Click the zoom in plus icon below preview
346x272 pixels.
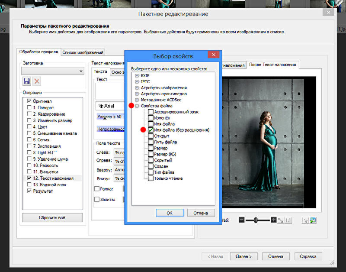[x=273, y=220]
